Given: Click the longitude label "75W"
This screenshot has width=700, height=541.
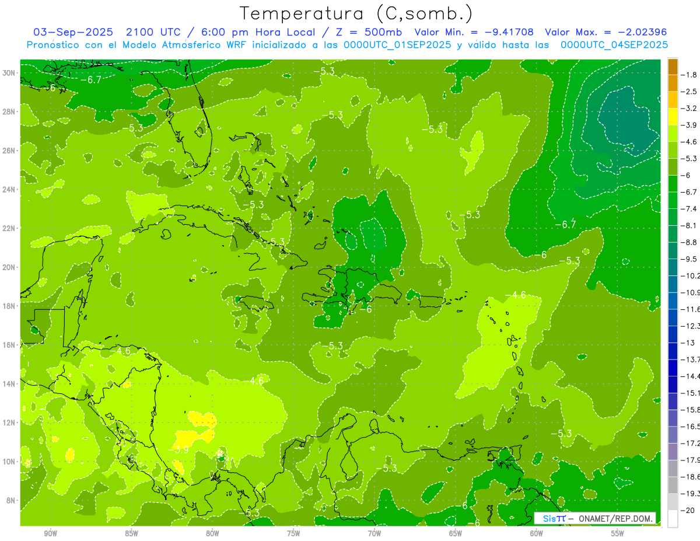Looking at the screenshot, I should 293,533.
